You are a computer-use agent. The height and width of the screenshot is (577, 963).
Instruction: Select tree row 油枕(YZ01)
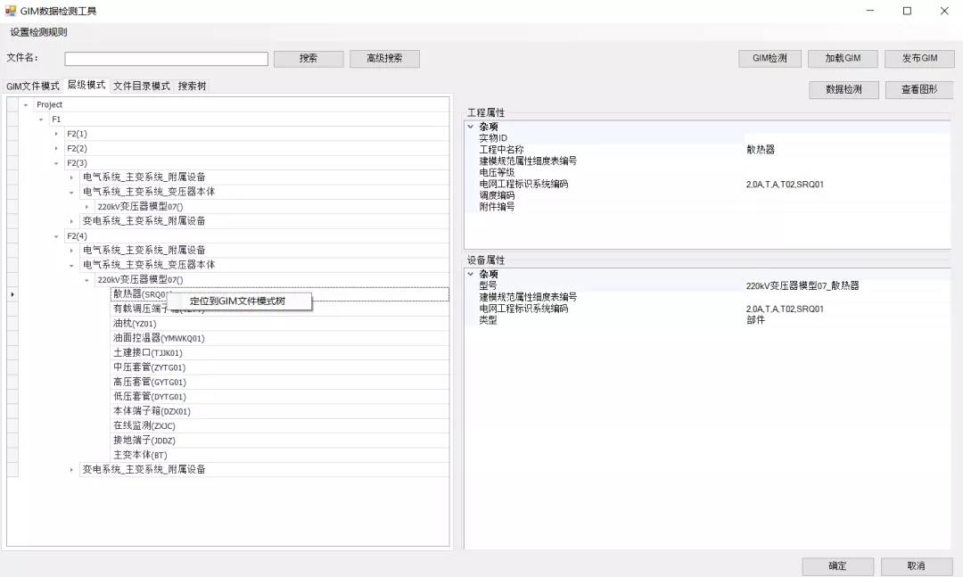click(279, 323)
